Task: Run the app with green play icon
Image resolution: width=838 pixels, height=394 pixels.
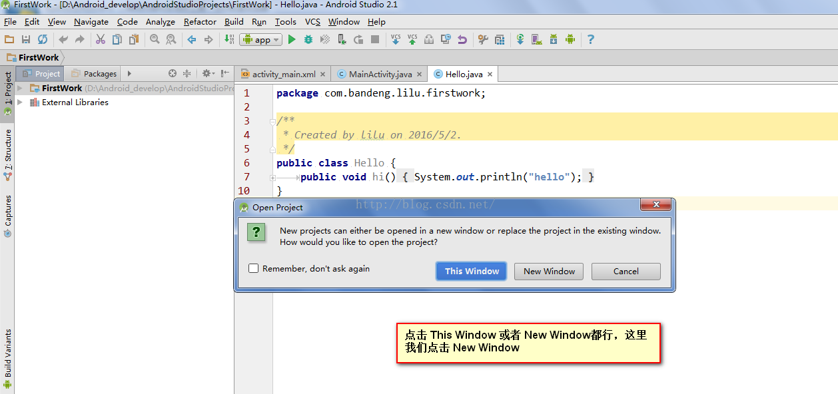Action: (x=292, y=40)
